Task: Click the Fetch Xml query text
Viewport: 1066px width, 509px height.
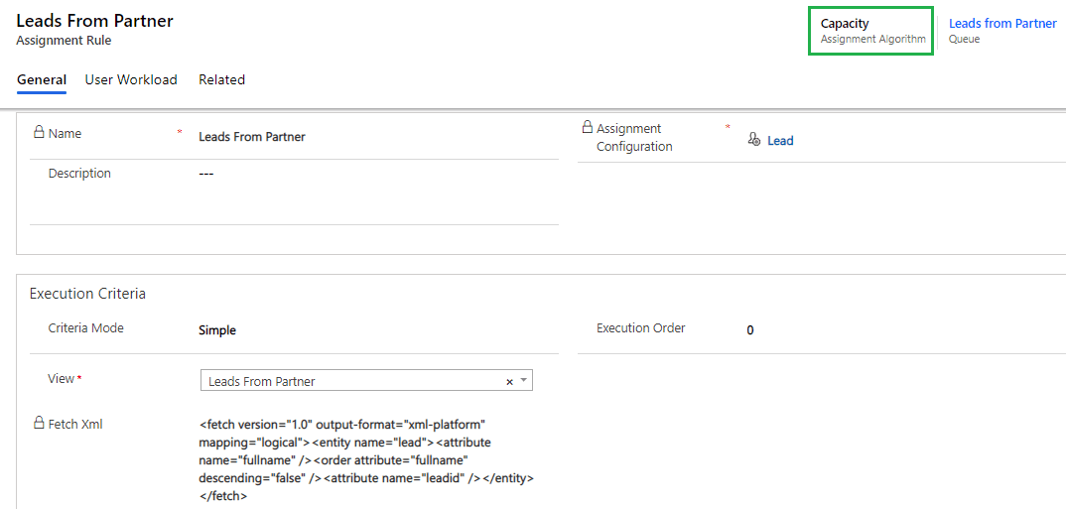Action: (x=367, y=460)
